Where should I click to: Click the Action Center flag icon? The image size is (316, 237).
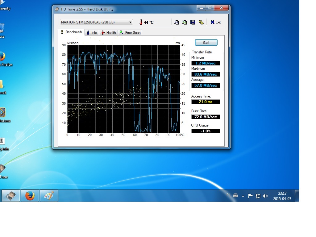250,196
